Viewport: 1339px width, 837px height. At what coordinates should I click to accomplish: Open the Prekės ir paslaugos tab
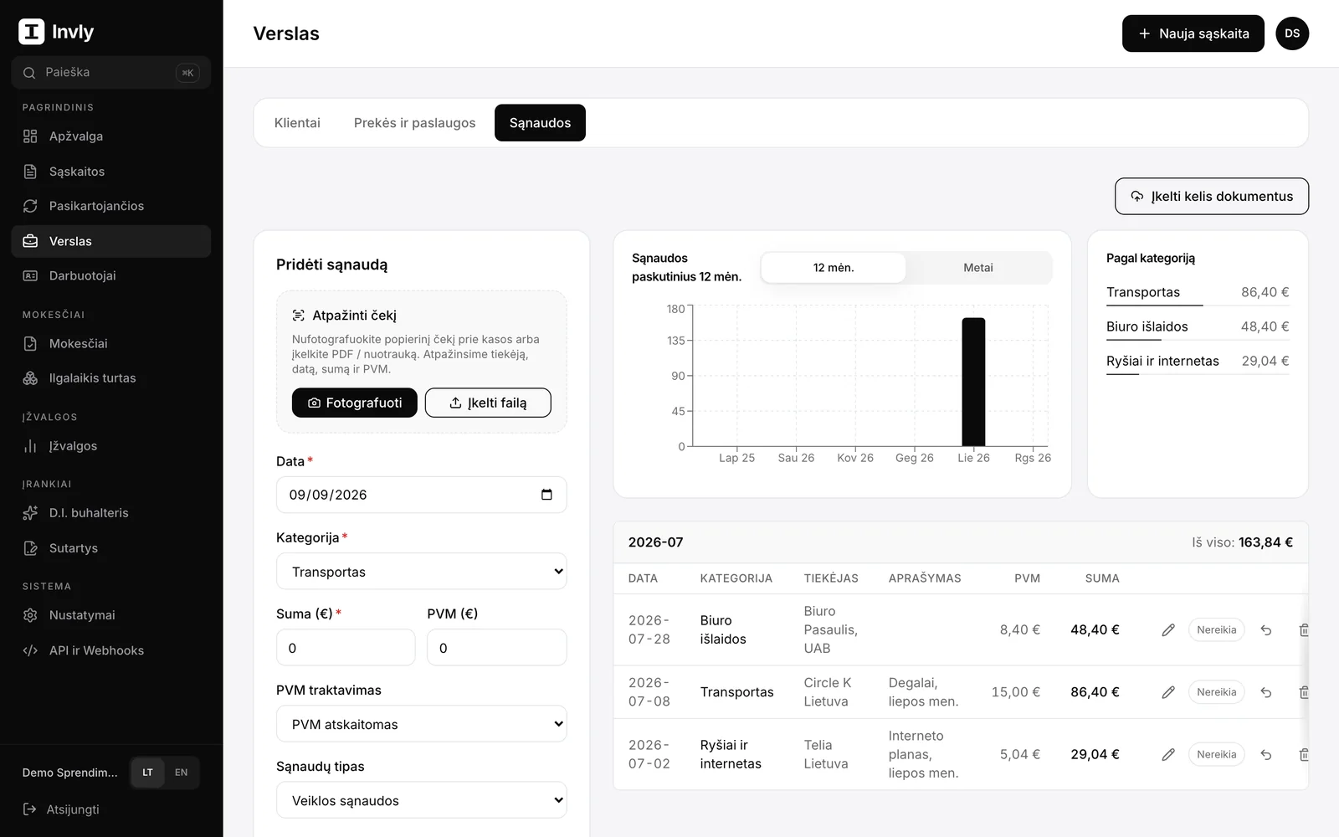pos(414,123)
